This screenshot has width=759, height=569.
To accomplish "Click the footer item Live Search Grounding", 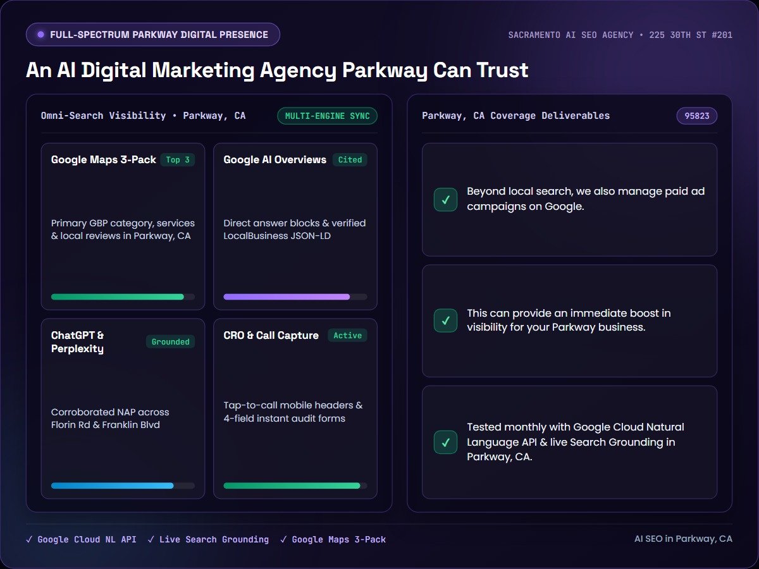I will pyautogui.click(x=208, y=539).
